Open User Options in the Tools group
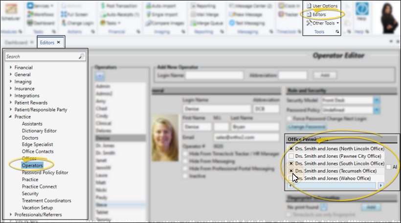This screenshot has width=401, height=223. 324,6
